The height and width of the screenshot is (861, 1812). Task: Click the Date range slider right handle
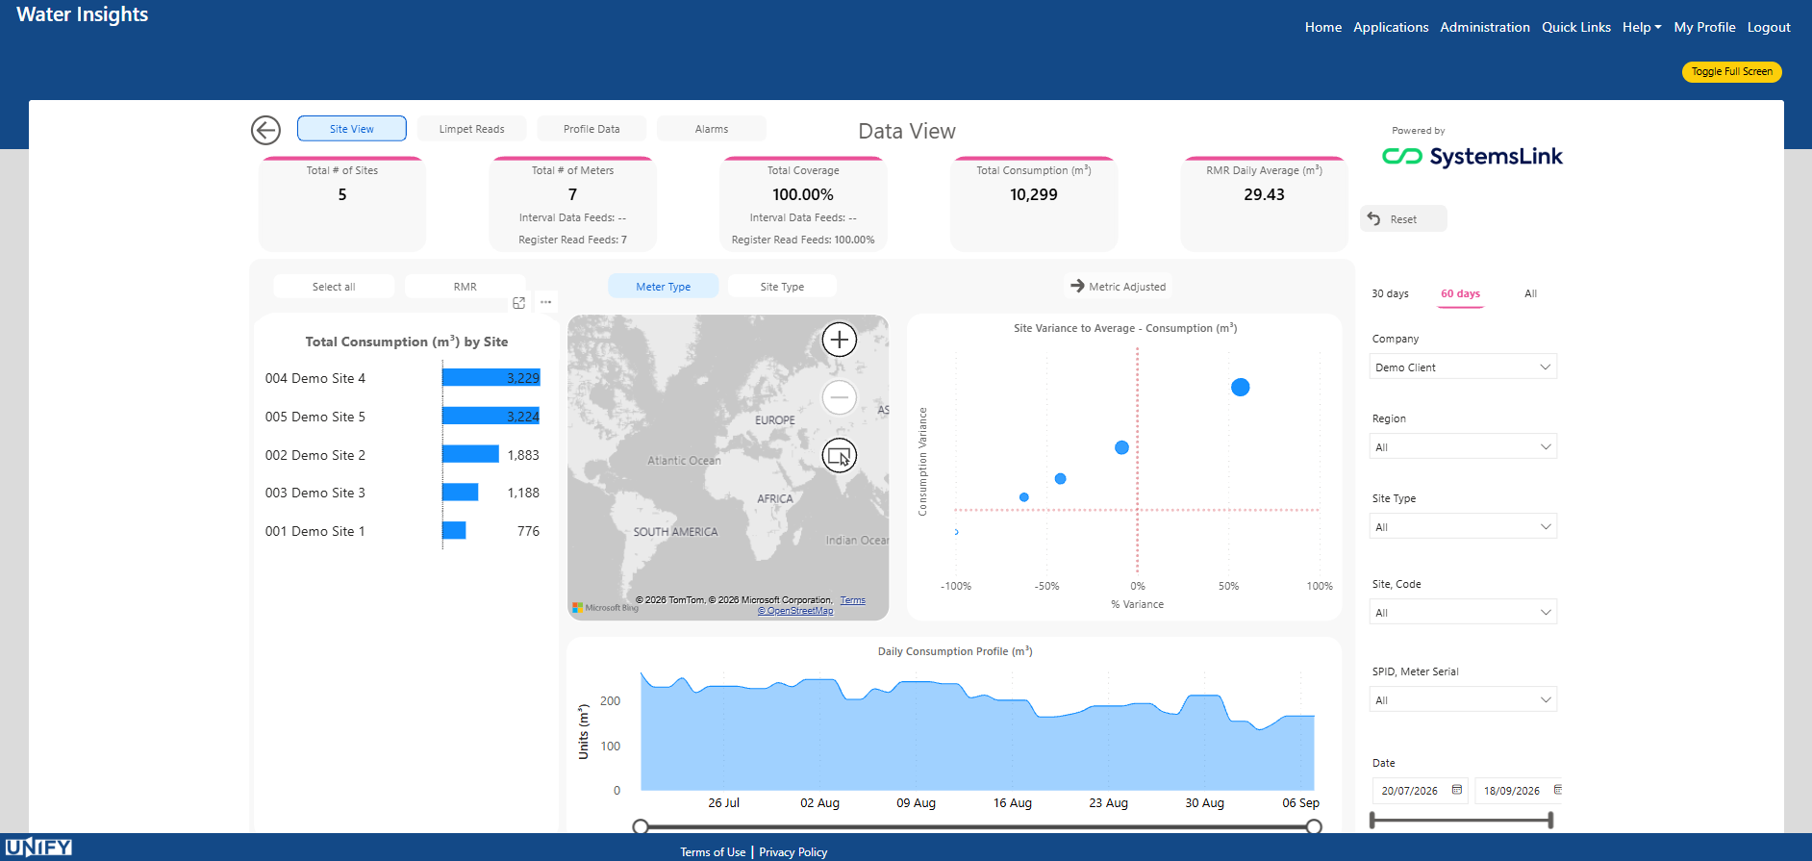pos(1550,820)
